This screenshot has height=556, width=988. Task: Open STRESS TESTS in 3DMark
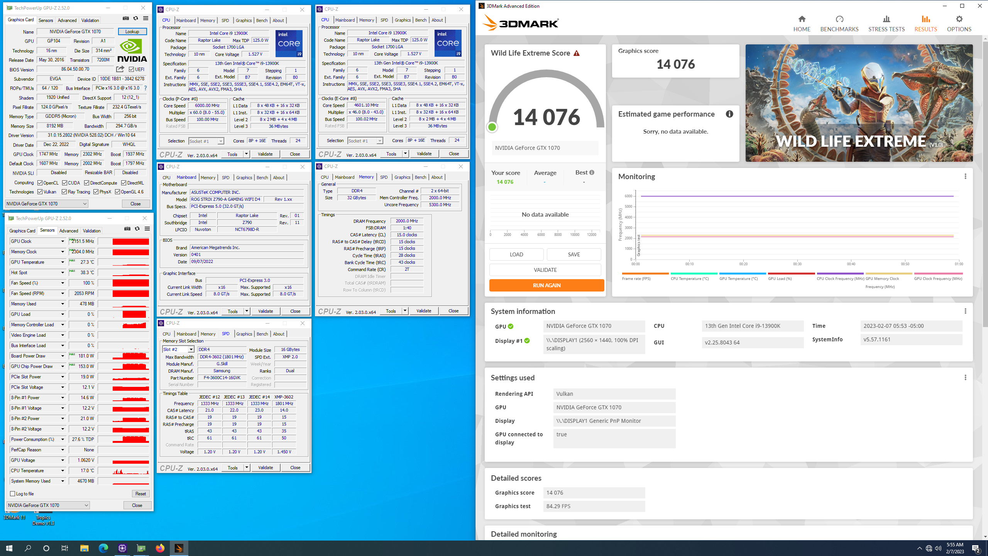coord(886,24)
